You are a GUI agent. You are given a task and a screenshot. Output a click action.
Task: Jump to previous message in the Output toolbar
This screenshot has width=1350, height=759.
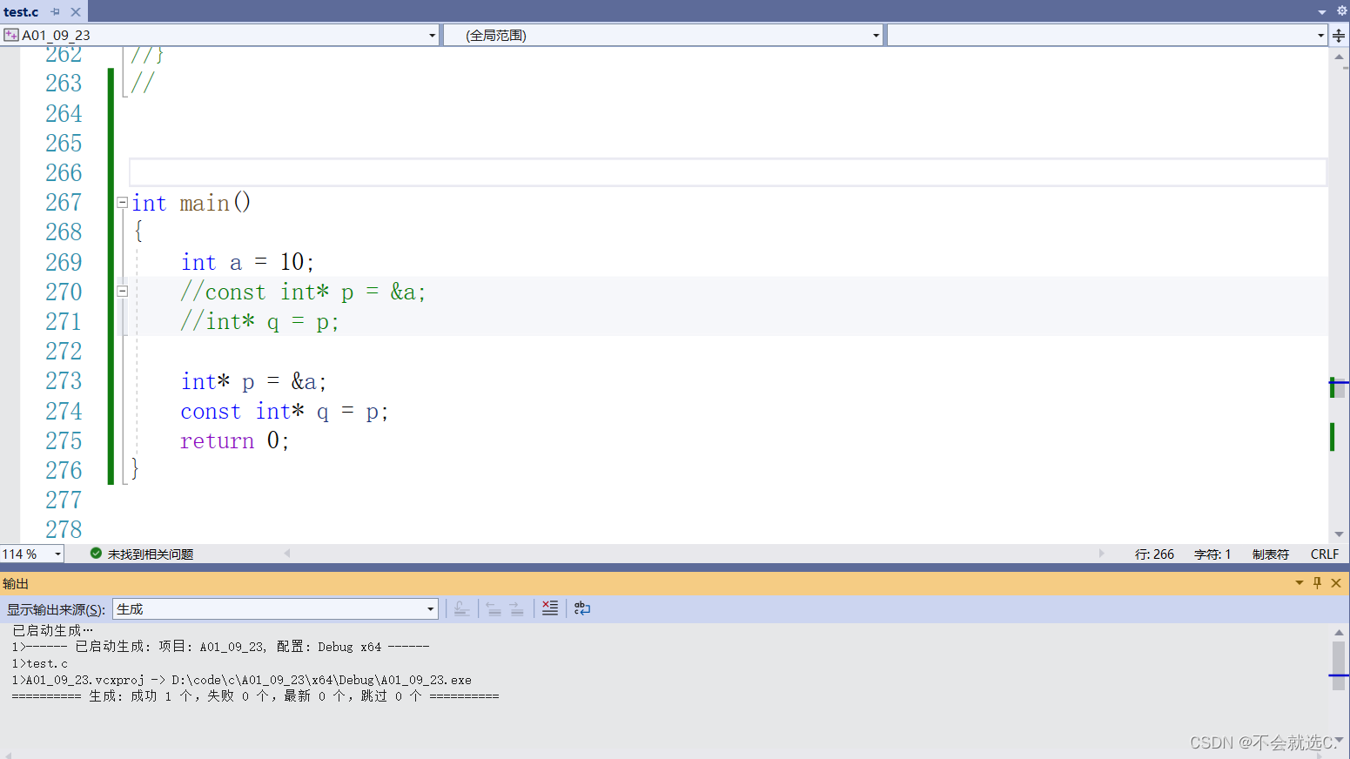(x=492, y=608)
